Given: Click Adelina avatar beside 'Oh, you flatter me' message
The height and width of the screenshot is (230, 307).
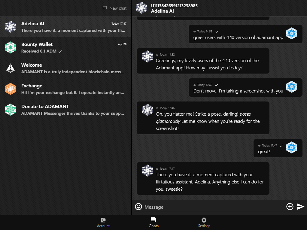Looking at the screenshot, I should (x=147, y=110).
